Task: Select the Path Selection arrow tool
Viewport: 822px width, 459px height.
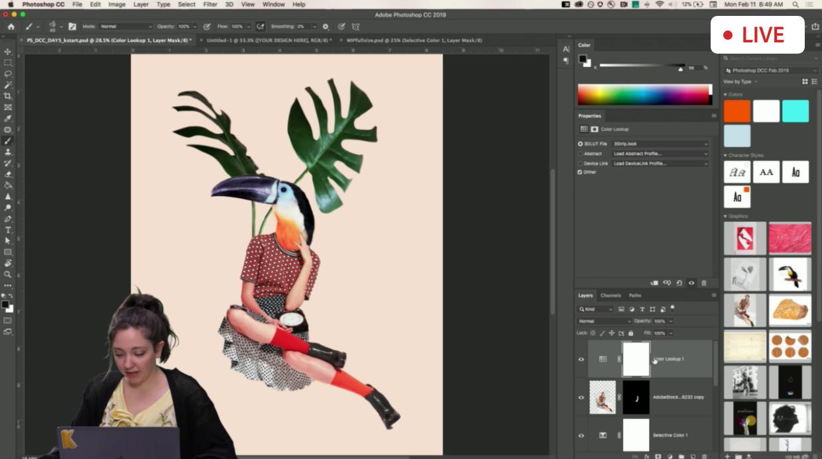Action: (8, 241)
